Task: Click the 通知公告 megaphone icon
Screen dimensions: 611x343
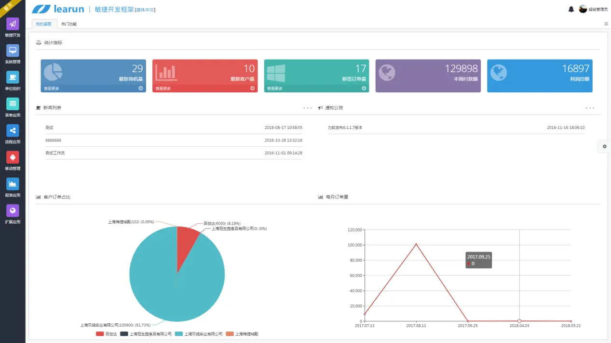Action: click(x=320, y=108)
